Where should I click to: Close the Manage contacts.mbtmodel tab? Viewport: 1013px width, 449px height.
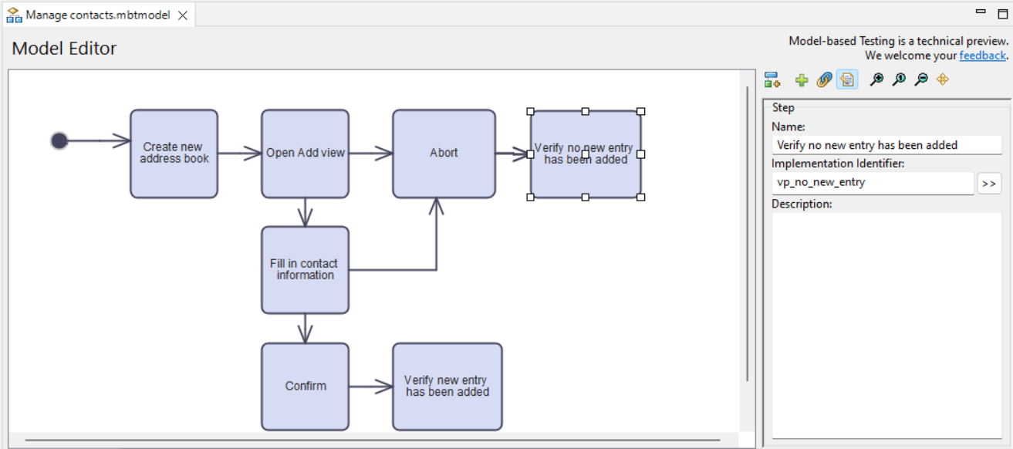click(183, 15)
